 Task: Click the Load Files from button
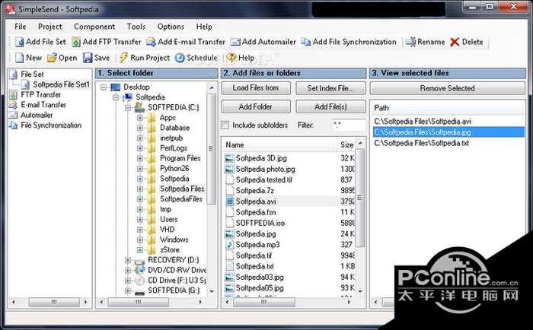click(256, 88)
